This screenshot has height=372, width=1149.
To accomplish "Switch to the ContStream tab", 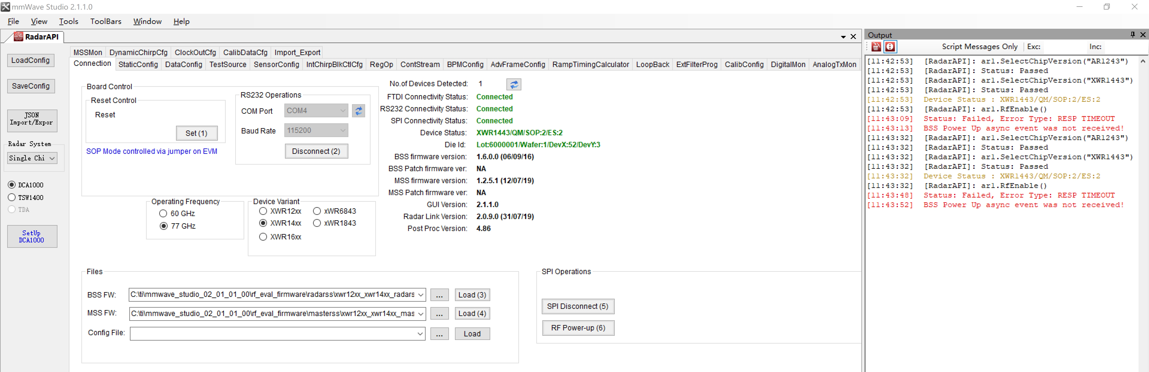I will (420, 64).
